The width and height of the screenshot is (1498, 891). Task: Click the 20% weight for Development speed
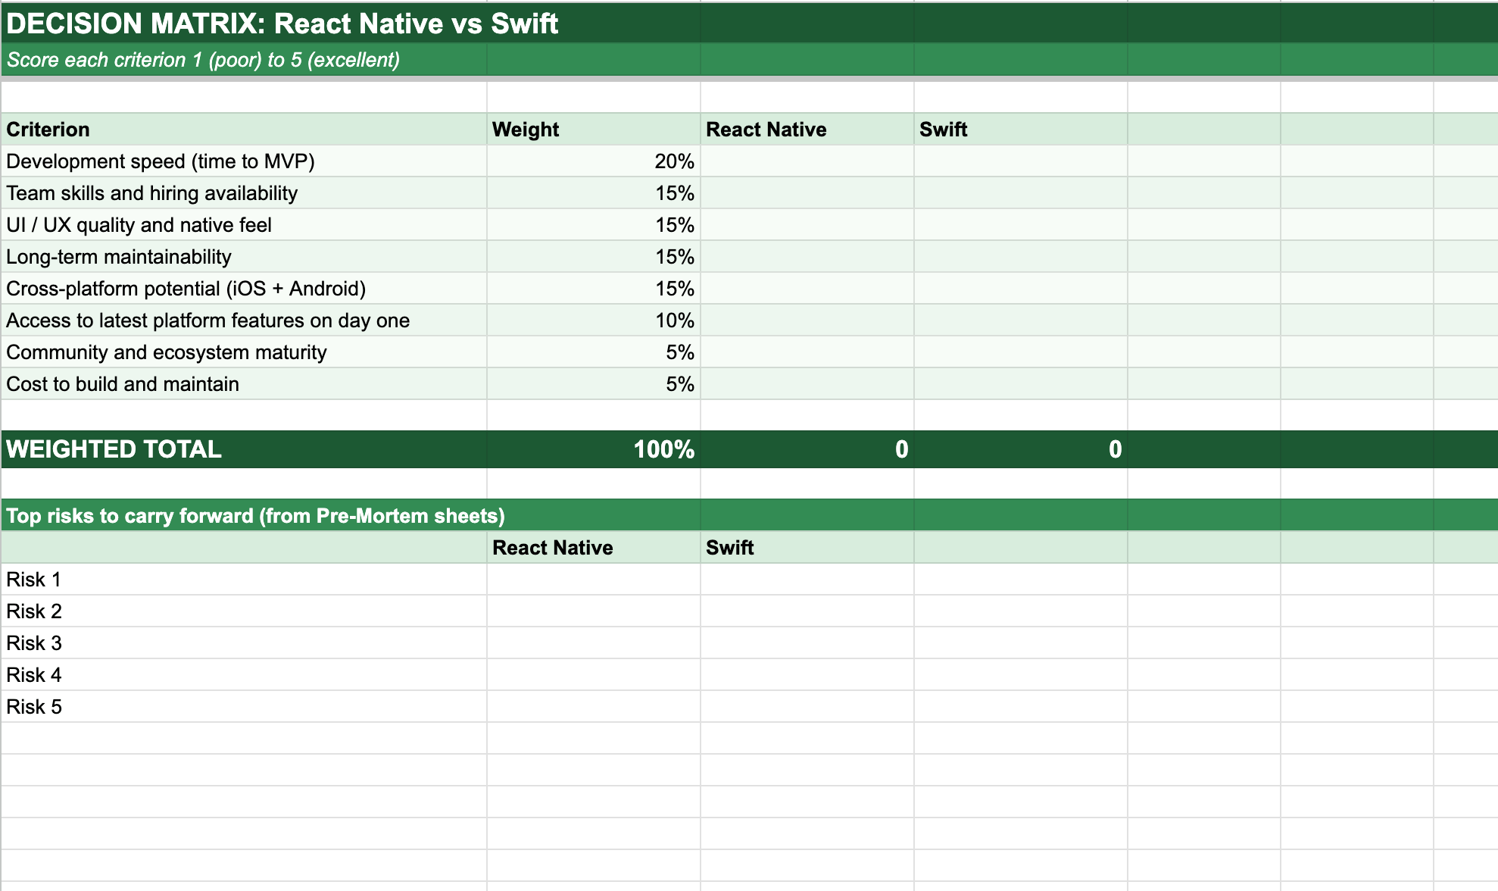[594, 161]
